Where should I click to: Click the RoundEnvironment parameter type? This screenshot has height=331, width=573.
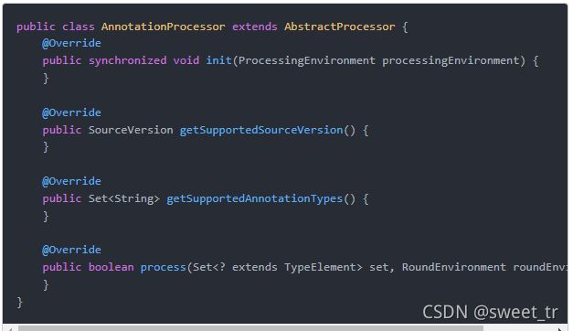pyautogui.click(x=454, y=267)
